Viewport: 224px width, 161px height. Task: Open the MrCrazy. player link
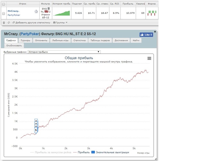(x=13, y=11)
